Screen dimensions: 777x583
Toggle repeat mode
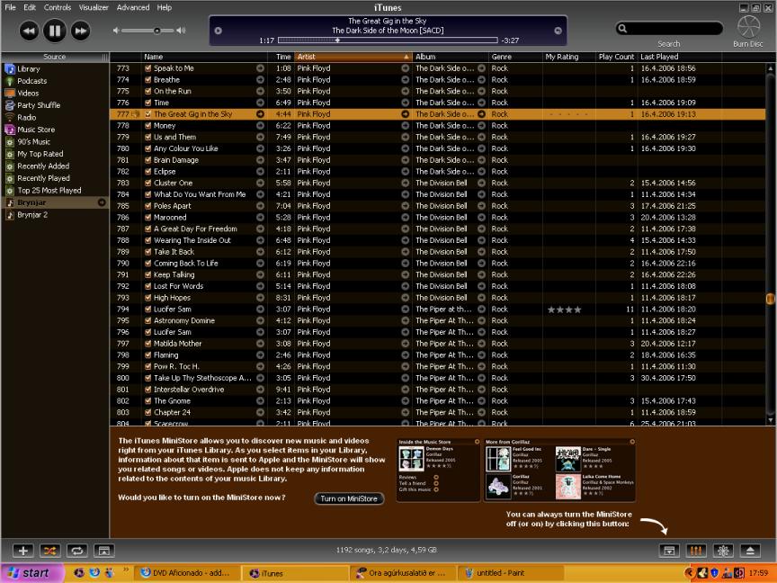click(x=76, y=551)
